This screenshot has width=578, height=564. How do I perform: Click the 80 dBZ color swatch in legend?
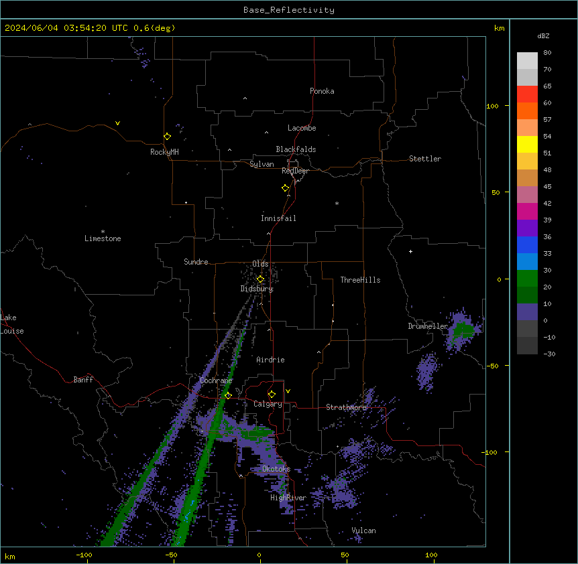tap(527, 61)
